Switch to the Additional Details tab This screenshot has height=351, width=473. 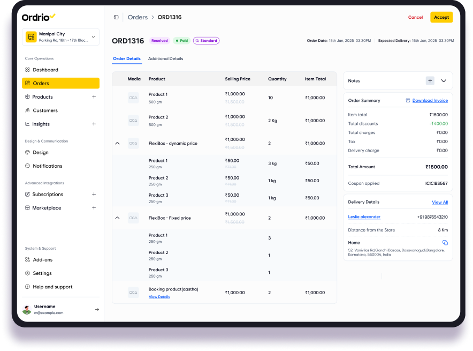tap(165, 58)
